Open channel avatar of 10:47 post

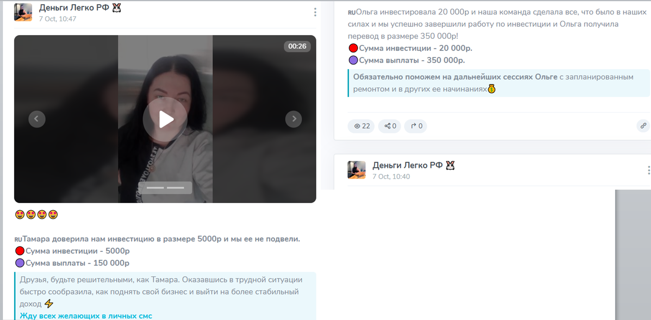[23, 12]
